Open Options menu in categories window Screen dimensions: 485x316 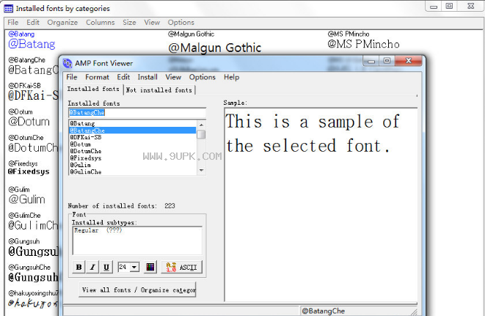tap(181, 23)
